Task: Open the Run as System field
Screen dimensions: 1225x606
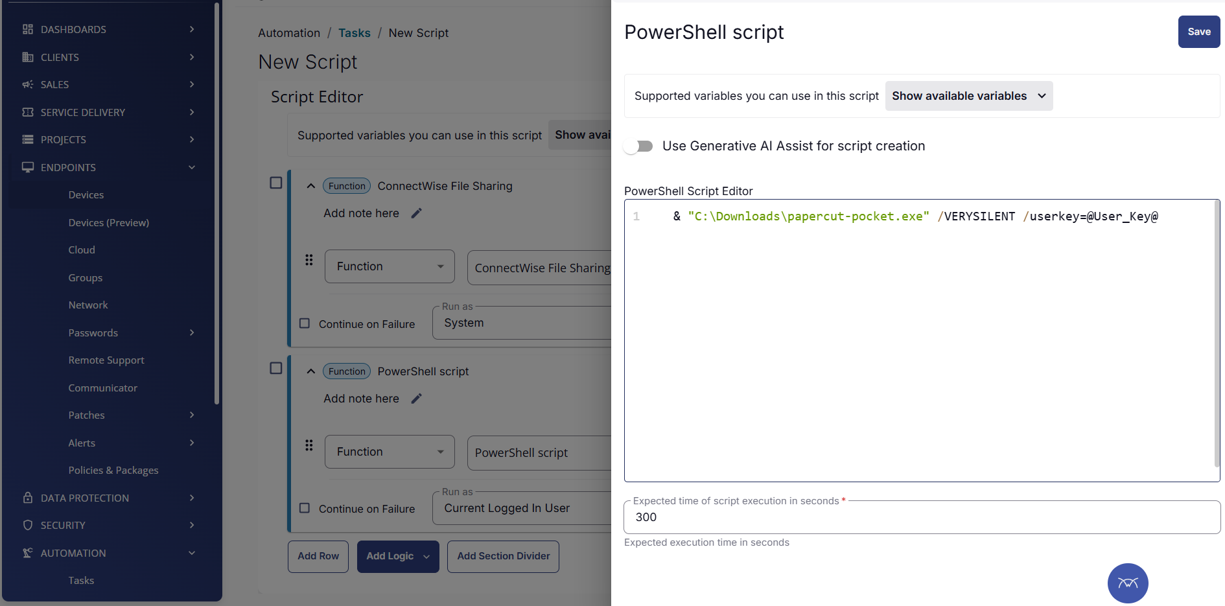Action: 522,323
